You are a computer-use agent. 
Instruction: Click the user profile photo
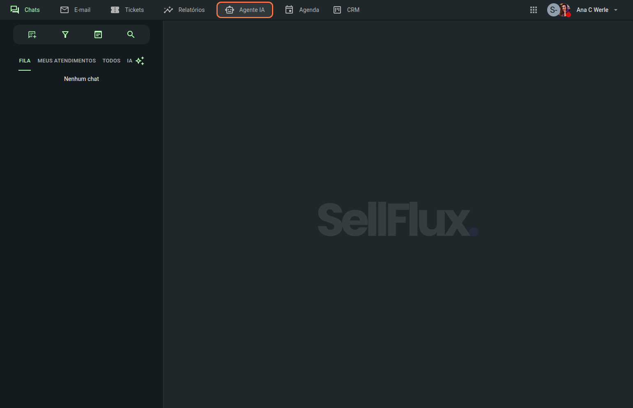pyautogui.click(x=565, y=9)
